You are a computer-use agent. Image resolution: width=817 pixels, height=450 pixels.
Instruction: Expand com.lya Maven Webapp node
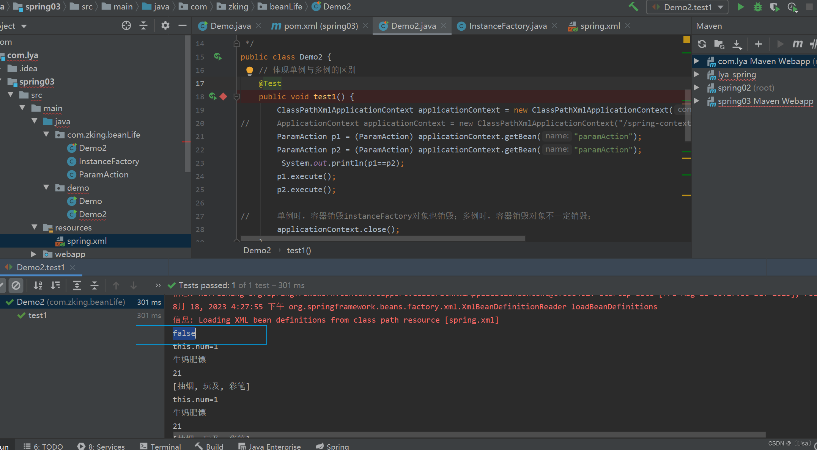tap(697, 61)
